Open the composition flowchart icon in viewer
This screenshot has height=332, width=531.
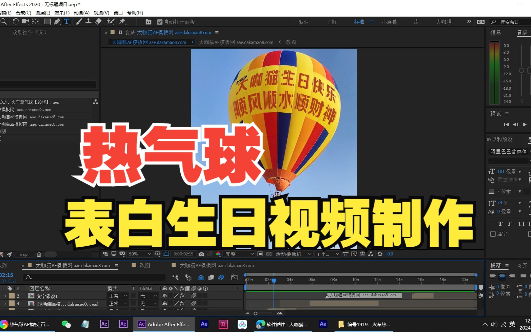pos(371,254)
